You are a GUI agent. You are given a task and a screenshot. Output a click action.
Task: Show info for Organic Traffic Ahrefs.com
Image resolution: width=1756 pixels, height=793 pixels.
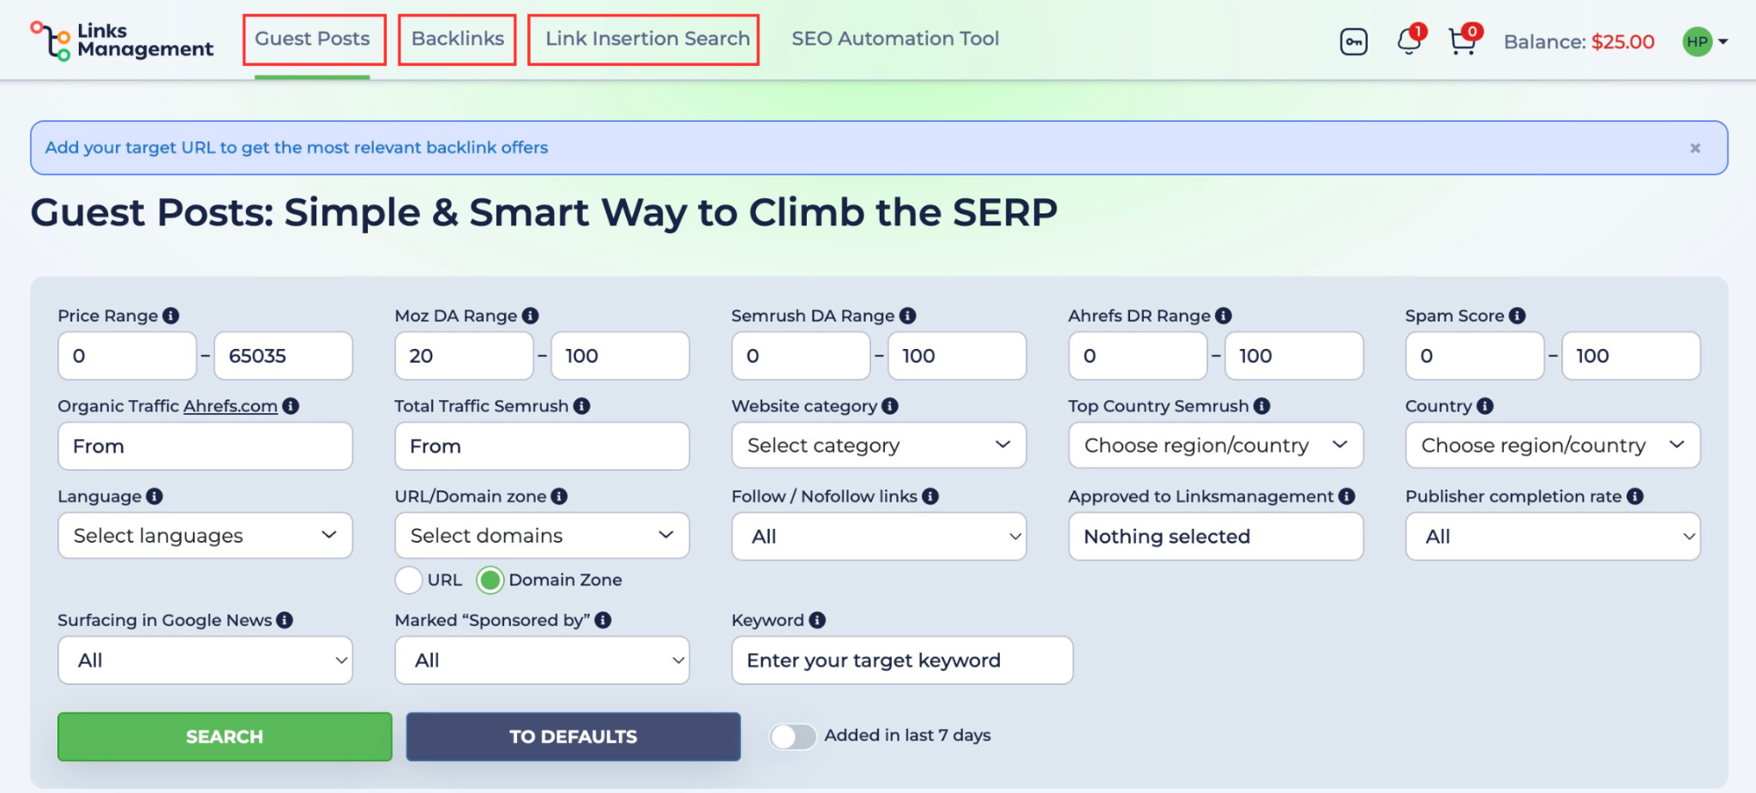(291, 406)
